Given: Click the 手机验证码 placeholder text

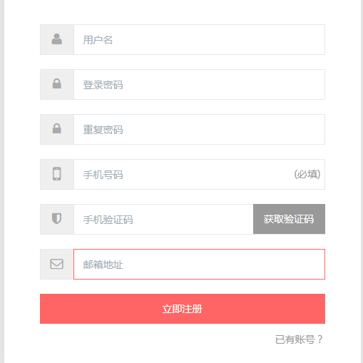Looking at the screenshot, I should point(108,220).
